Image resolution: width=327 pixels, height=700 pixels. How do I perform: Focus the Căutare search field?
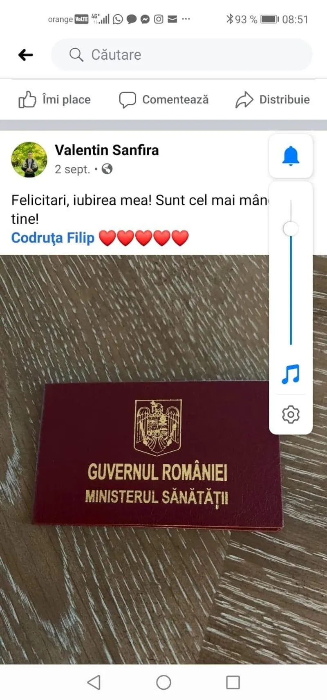tap(181, 55)
